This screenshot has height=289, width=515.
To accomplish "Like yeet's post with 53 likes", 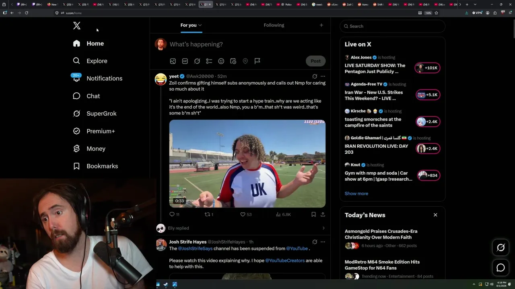I will pyautogui.click(x=246, y=214).
